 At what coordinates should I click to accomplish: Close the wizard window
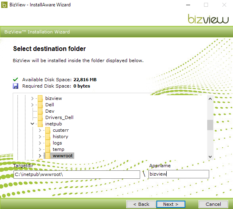tap(224, 5)
